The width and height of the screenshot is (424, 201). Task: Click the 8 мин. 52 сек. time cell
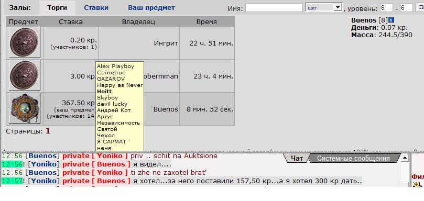pos(207,109)
